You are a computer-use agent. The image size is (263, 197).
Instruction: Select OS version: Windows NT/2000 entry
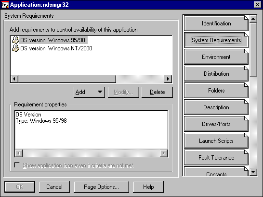point(56,48)
